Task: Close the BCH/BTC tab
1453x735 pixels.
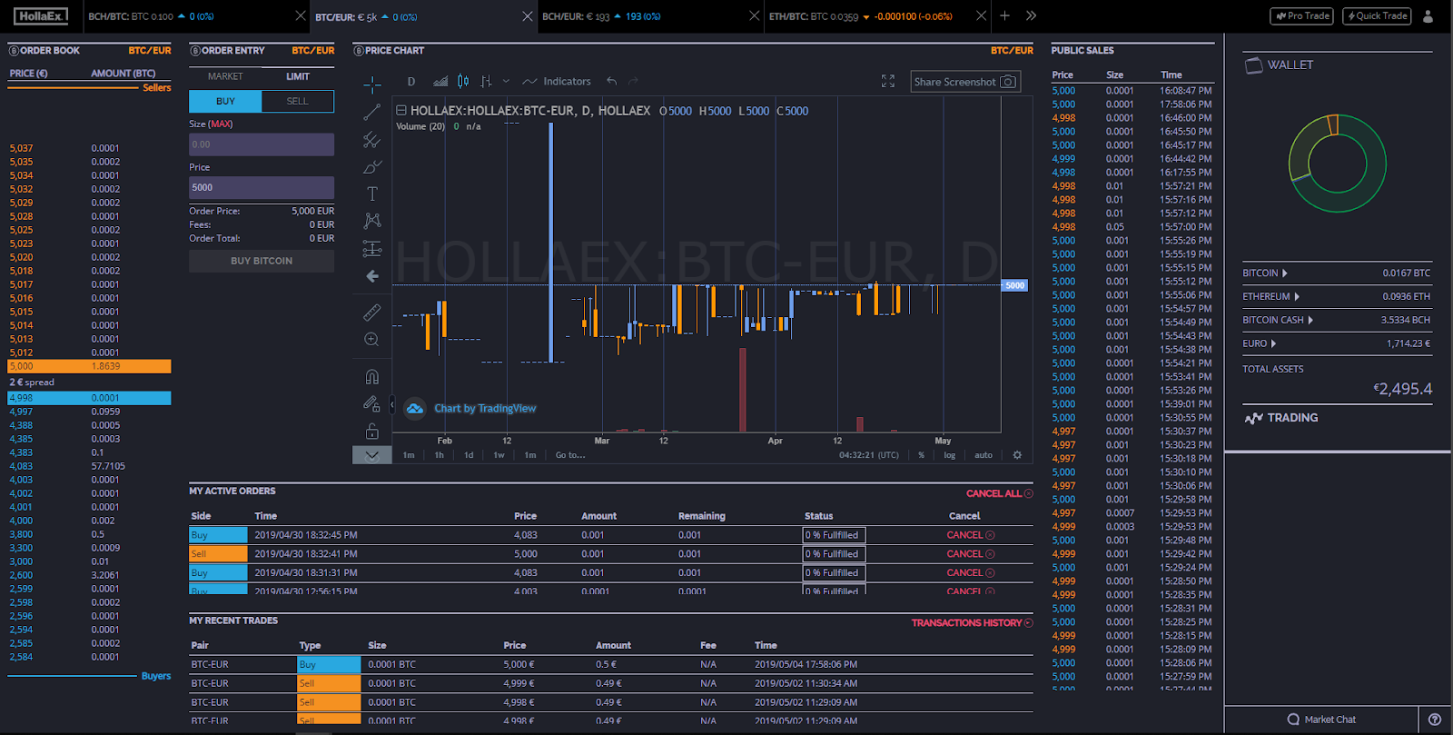Action: [x=301, y=16]
